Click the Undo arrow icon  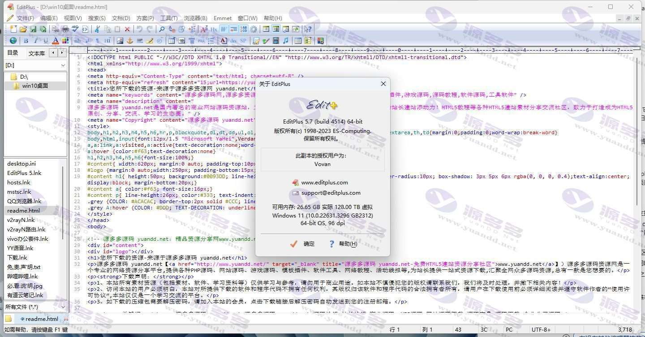[139, 29]
